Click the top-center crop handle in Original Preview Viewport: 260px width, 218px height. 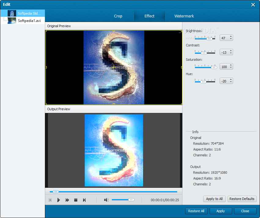[x=114, y=31]
